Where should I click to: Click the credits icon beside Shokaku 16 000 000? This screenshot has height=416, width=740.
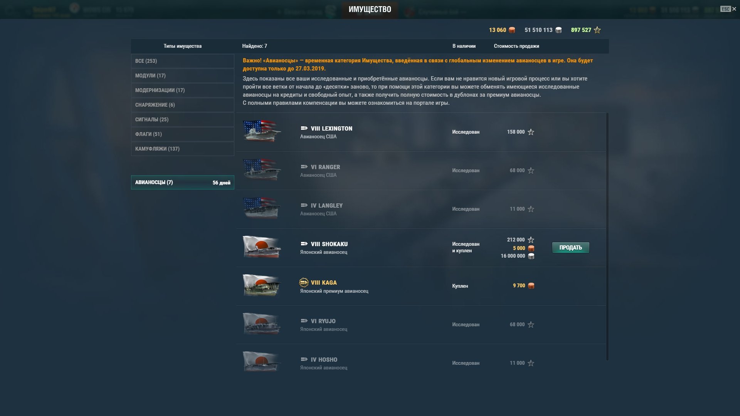(x=531, y=256)
